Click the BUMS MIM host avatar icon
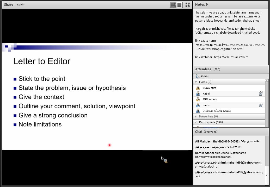 coord(198,88)
